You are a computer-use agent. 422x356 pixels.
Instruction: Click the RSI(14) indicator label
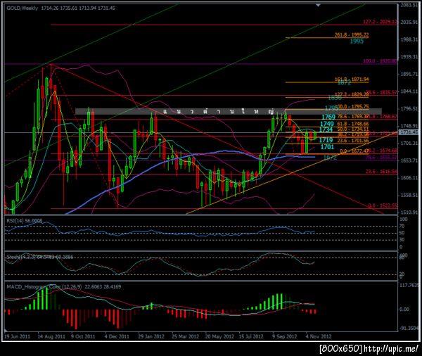tap(25, 221)
